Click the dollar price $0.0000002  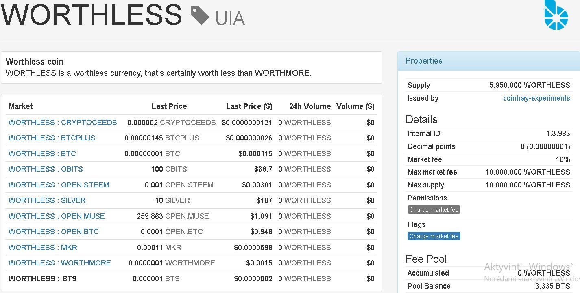[253, 279]
